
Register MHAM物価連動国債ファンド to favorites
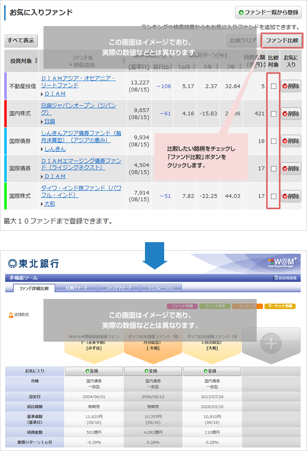point(94,371)
